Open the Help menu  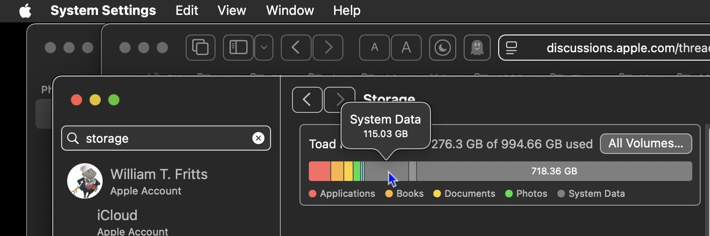(347, 10)
